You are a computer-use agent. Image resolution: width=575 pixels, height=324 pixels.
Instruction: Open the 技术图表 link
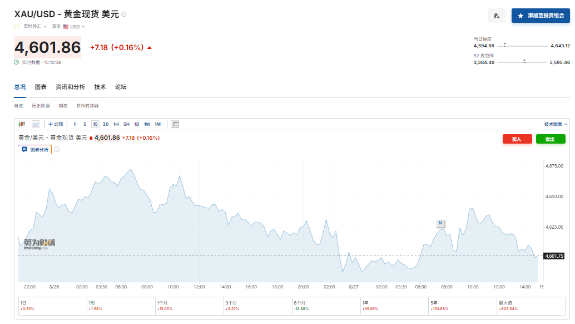555,124
